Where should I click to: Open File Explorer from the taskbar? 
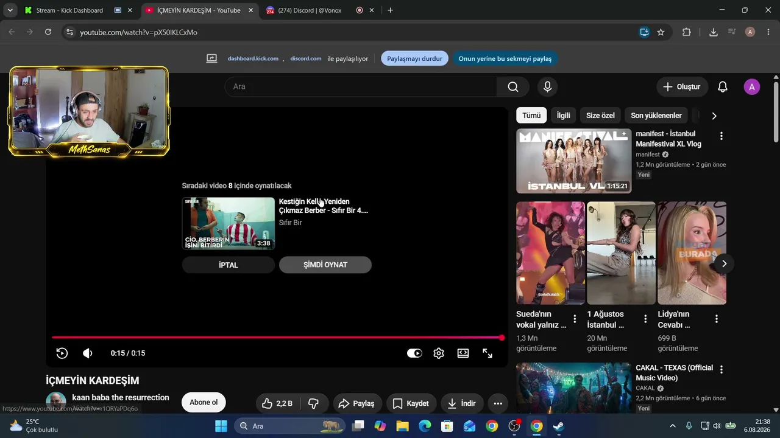coord(403,426)
